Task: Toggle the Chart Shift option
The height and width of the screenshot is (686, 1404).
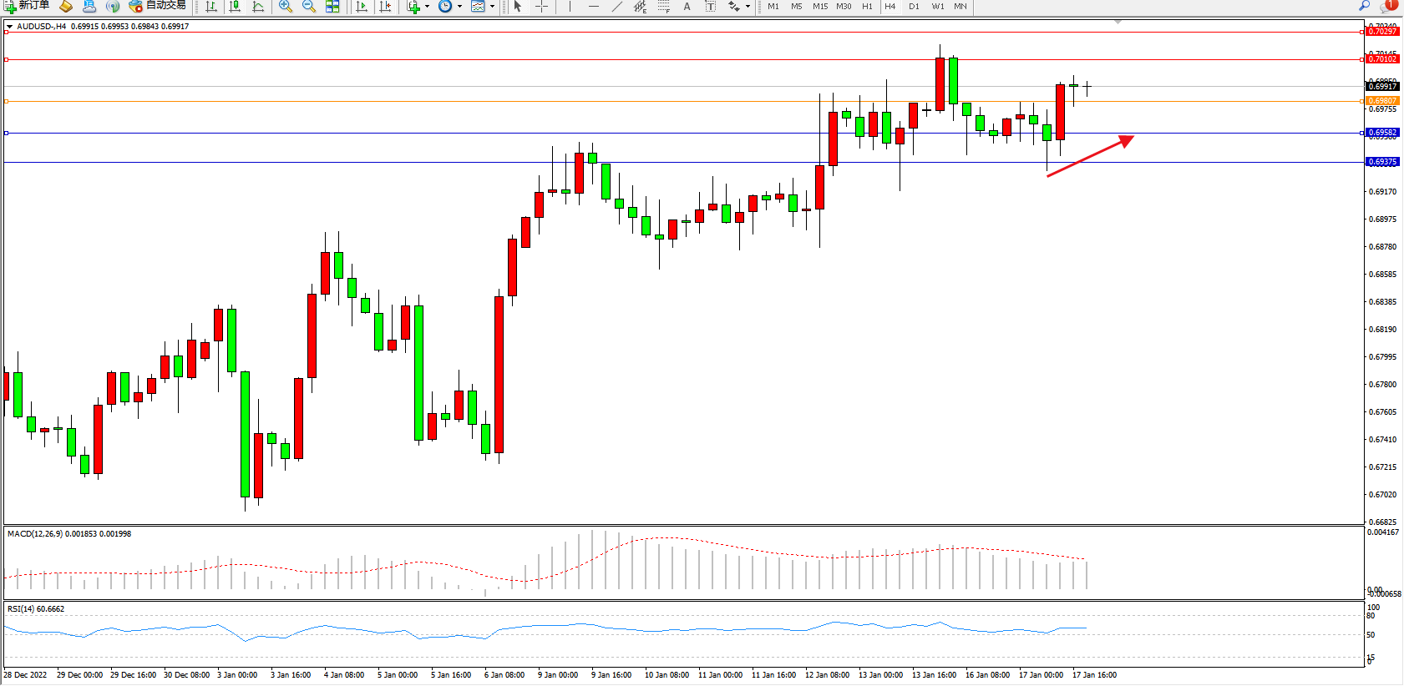Action: (385, 7)
